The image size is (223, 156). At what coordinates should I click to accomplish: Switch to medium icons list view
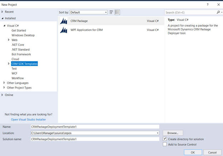pos(117,12)
